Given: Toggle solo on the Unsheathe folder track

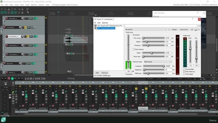Looking at the screenshot, I should [26, 28].
